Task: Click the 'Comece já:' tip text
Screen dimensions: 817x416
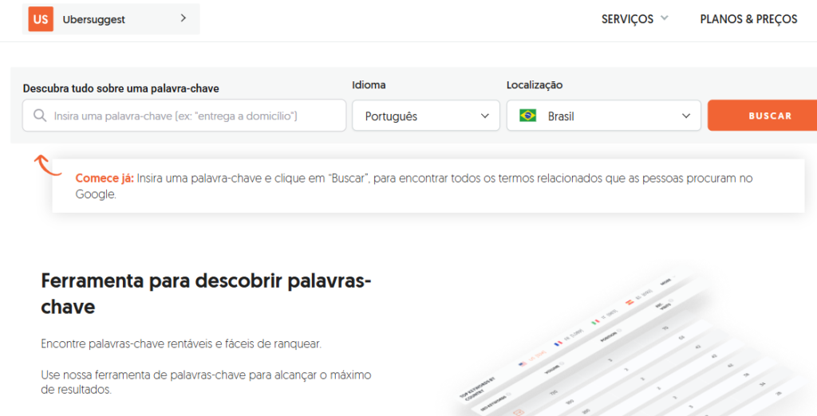Action: pyautogui.click(x=105, y=178)
